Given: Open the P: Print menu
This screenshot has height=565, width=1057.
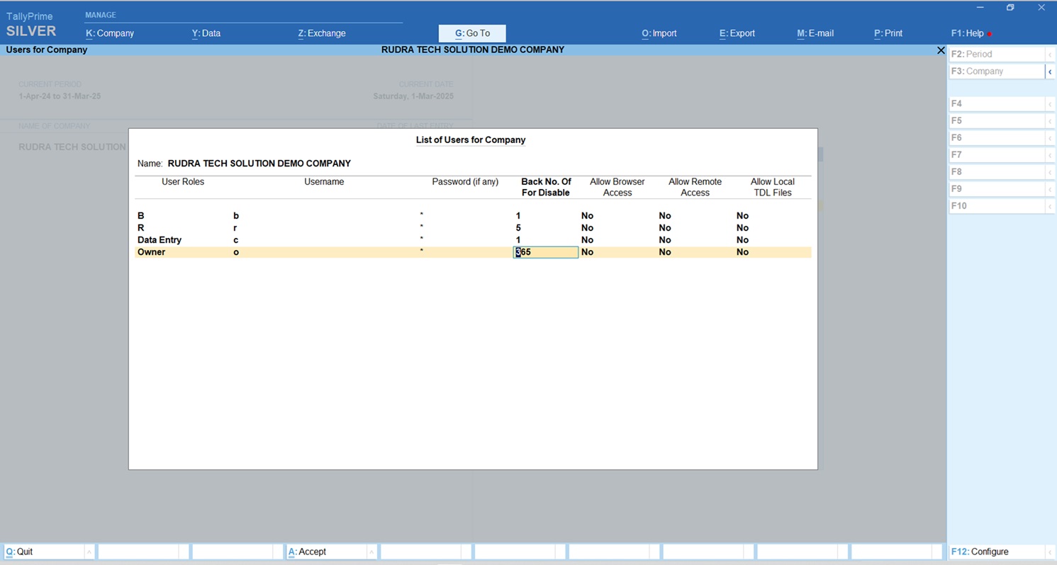Looking at the screenshot, I should [x=888, y=33].
